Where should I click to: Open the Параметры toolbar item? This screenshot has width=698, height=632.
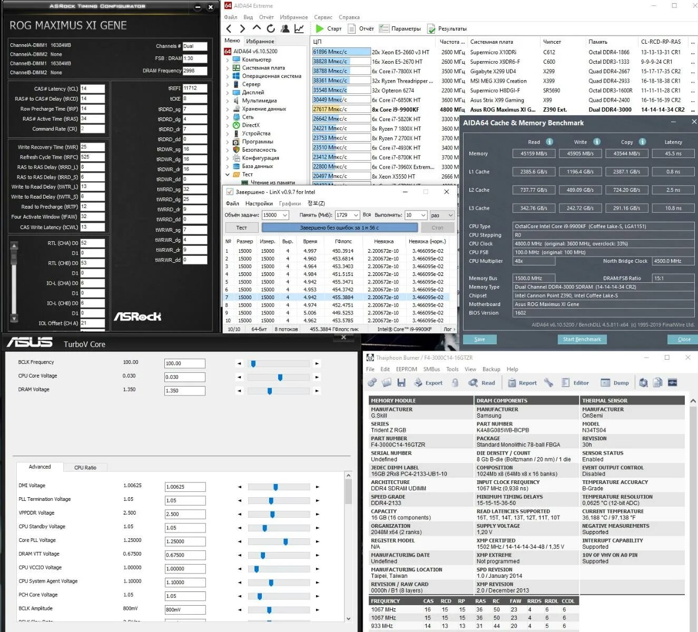coord(400,28)
